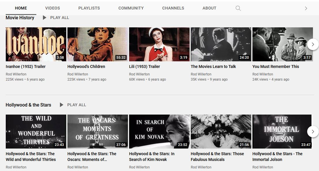The image size is (319, 171).
Task: Open You Must Remember This thumbnail
Action: (283, 44)
